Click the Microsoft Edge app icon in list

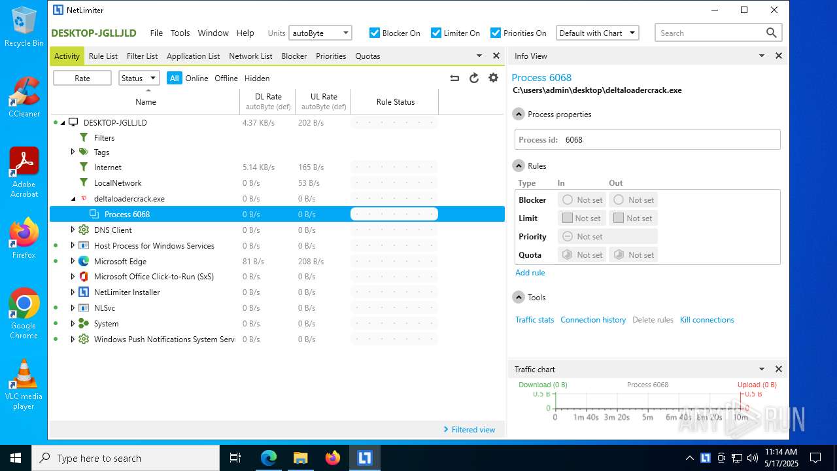click(84, 261)
